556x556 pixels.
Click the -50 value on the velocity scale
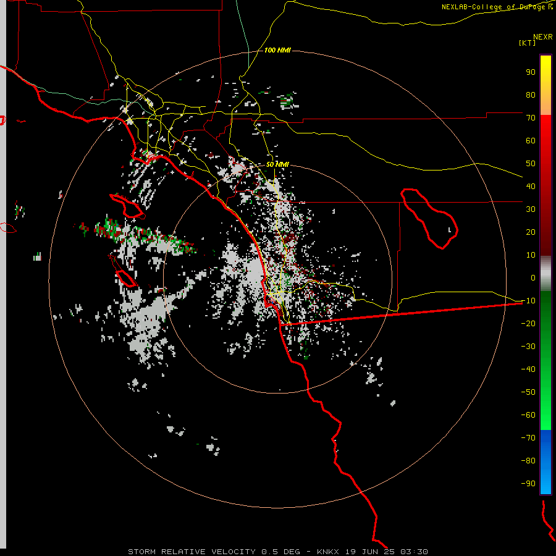(x=528, y=392)
